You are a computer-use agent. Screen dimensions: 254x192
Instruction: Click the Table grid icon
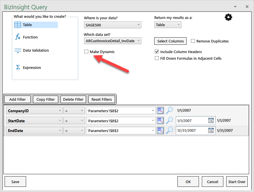coord(17,25)
